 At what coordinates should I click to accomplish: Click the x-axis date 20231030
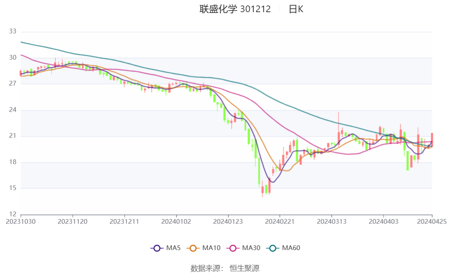coord(21,222)
